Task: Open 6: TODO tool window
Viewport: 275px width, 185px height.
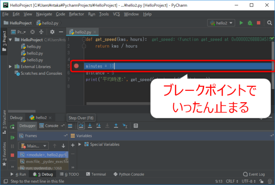Action: 69,174
